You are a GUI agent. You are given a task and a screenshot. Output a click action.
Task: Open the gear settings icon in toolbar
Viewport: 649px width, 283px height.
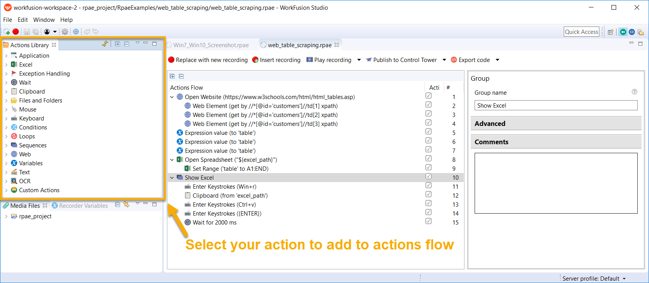(x=65, y=32)
